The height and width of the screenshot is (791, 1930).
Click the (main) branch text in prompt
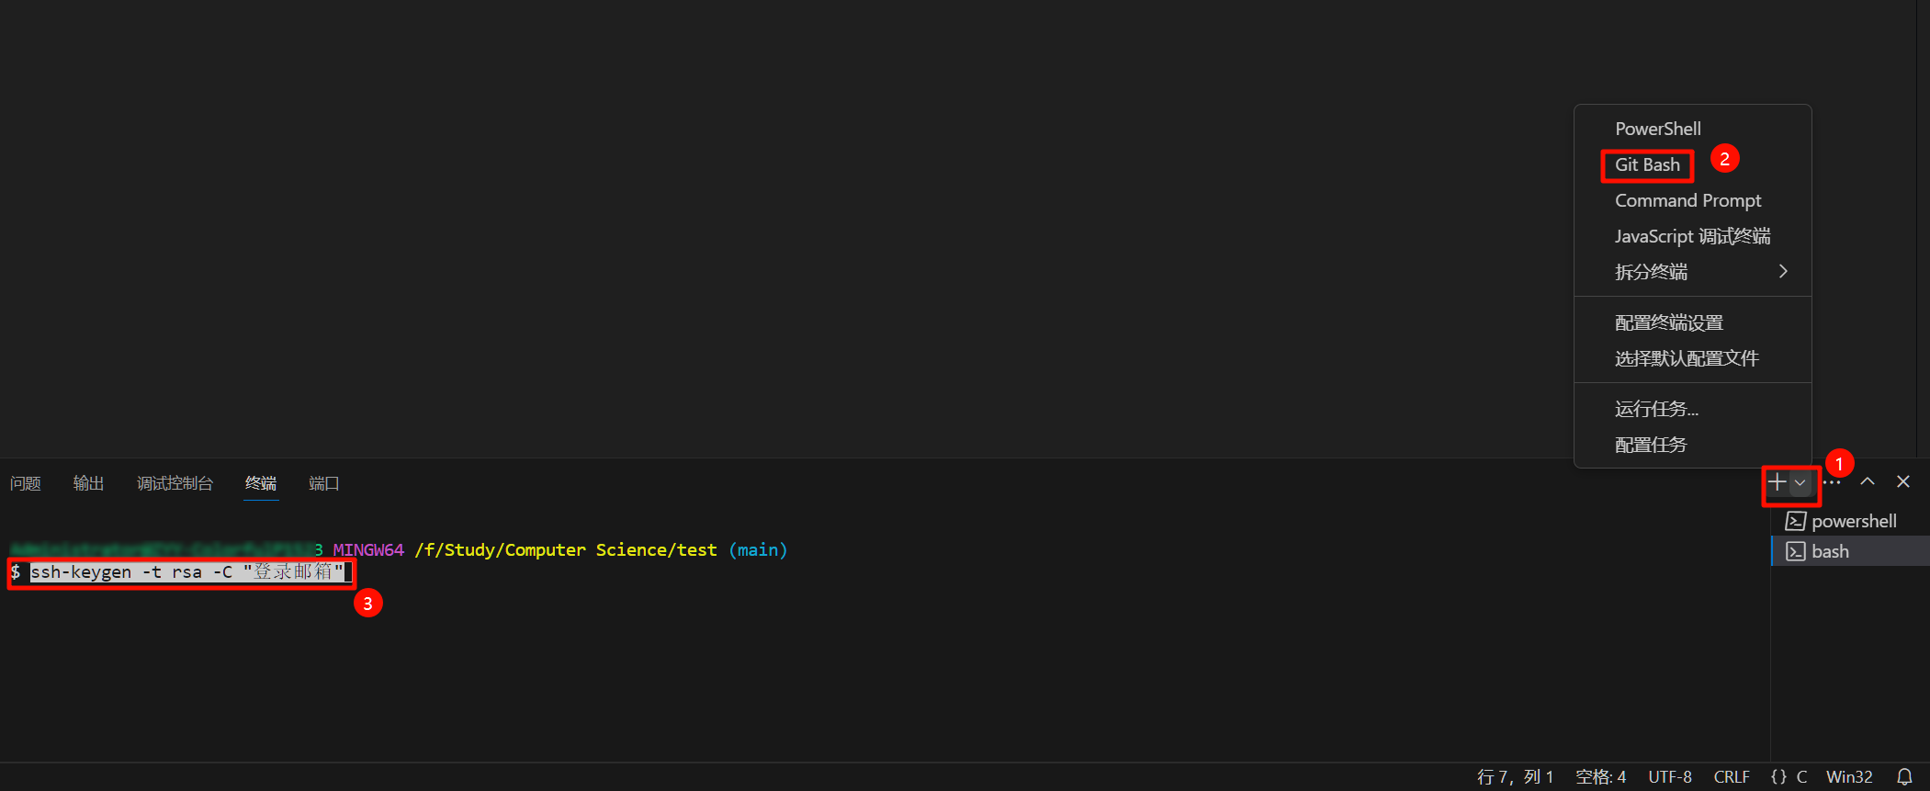tap(758, 550)
